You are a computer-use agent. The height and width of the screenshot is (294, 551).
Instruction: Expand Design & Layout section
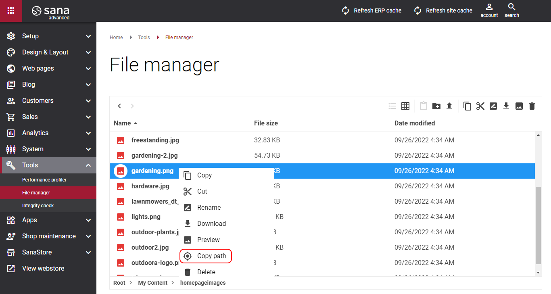click(48, 52)
